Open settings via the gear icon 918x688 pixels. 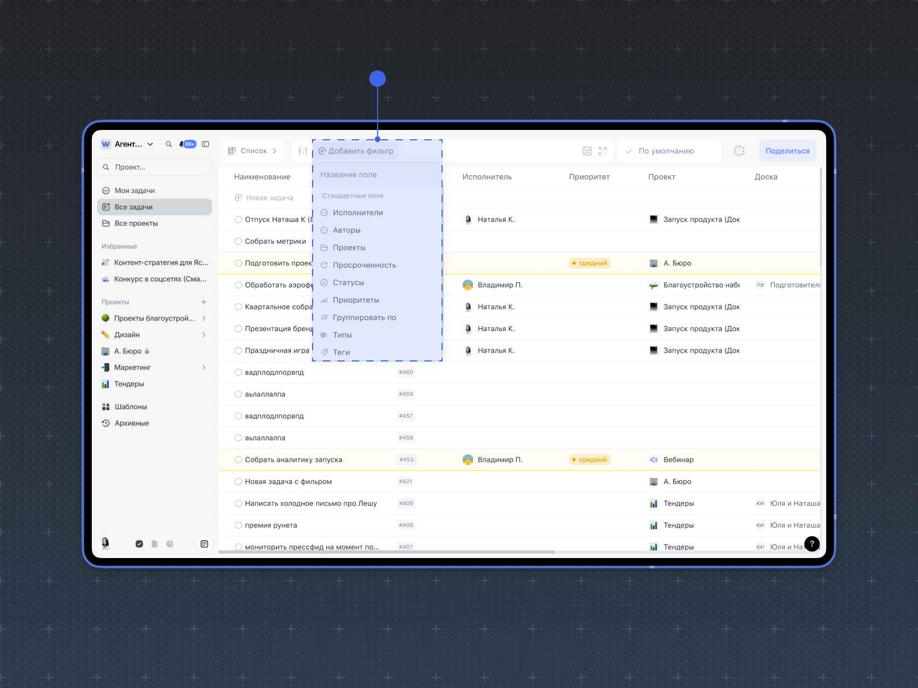point(739,151)
